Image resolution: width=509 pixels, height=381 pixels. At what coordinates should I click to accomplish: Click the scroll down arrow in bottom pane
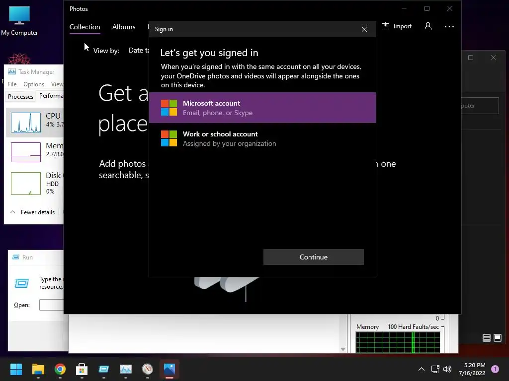point(343,349)
